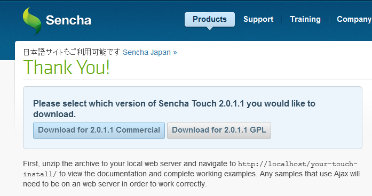Click the pointer arrow beneath the Products tab
Viewport: 372px width, 196px height.
[210, 28]
